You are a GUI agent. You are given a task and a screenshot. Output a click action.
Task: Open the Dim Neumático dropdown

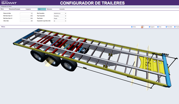[x=60, y=13]
